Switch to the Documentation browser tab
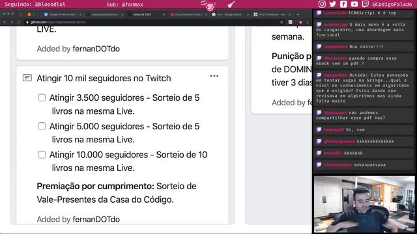417x234 pixels. (x=188, y=14)
